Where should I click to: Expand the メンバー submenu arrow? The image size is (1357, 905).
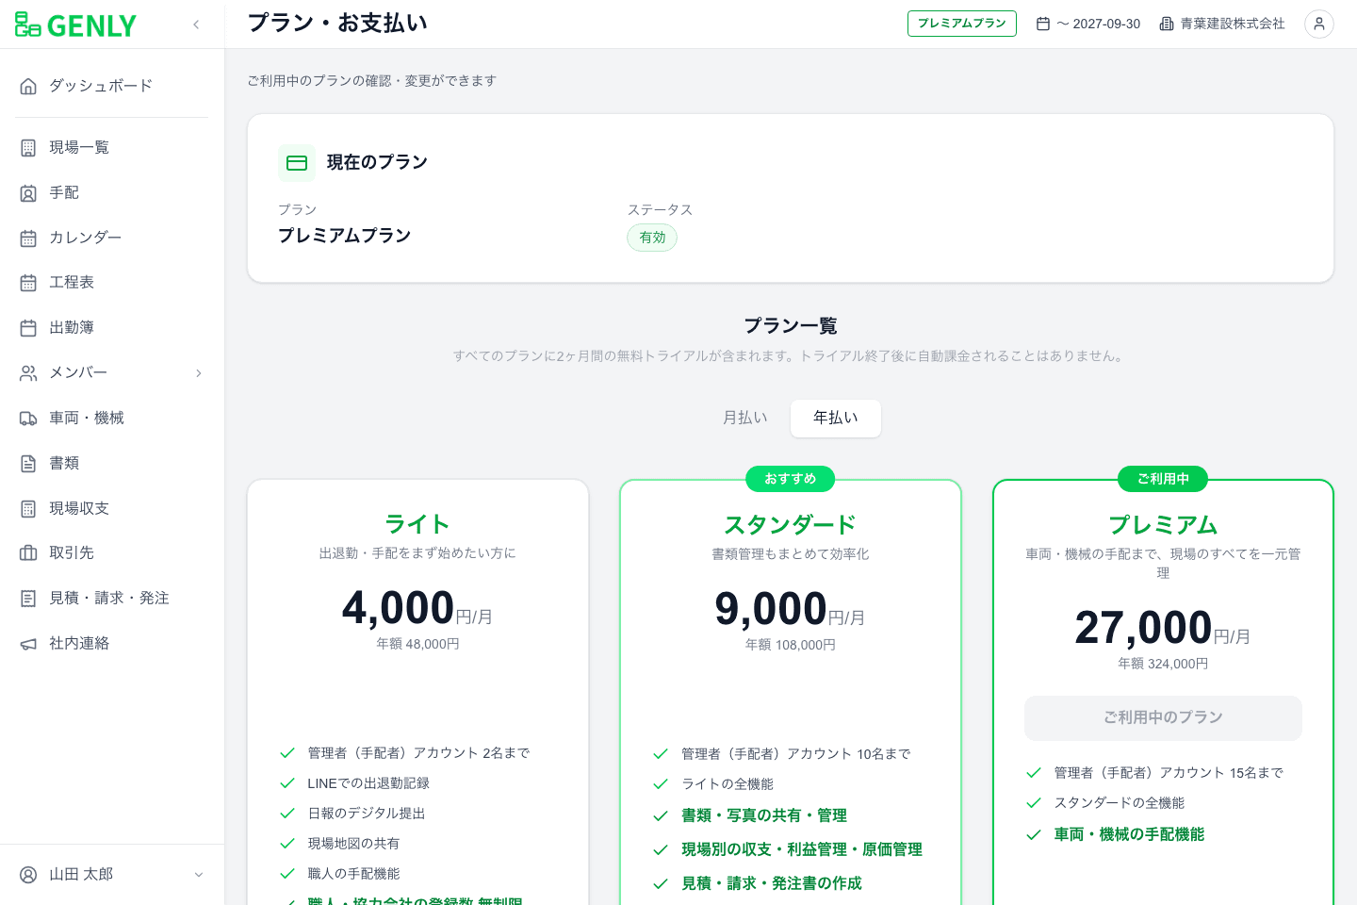click(199, 373)
